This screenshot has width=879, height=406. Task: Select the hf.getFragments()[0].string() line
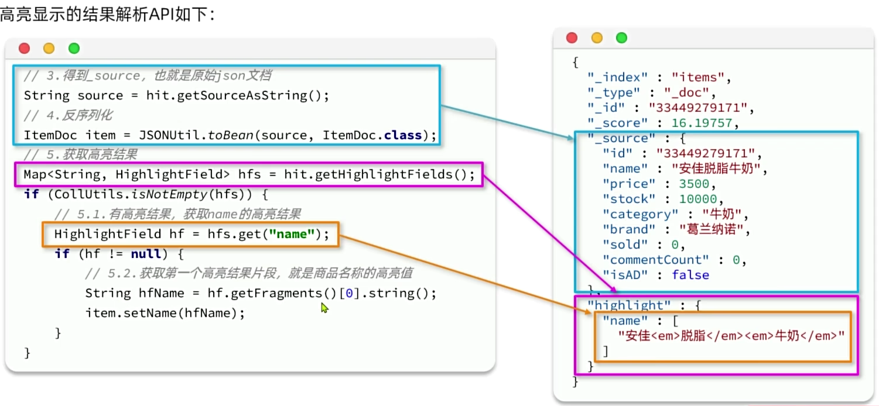261,293
